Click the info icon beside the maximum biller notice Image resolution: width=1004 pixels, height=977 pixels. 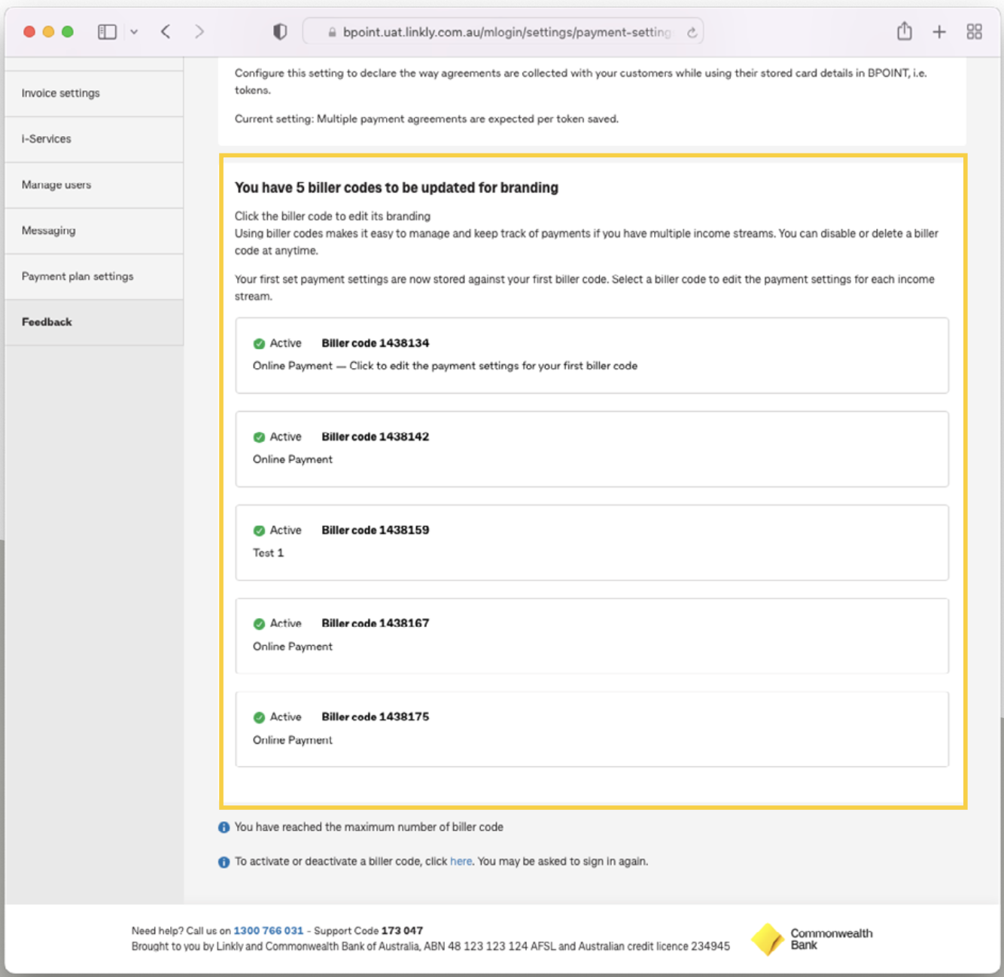(x=224, y=827)
